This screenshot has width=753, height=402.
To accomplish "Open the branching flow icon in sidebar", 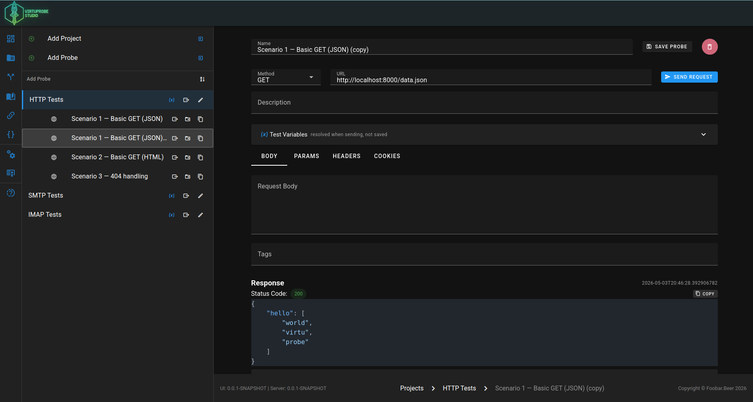I will pos(11,77).
